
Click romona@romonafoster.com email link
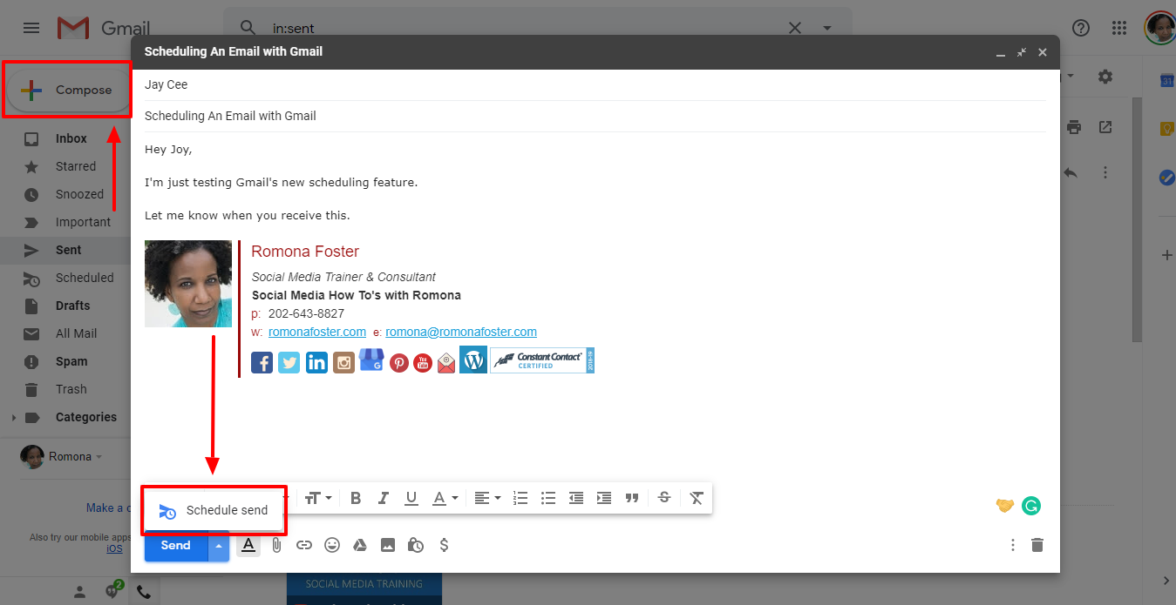point(461,332)
